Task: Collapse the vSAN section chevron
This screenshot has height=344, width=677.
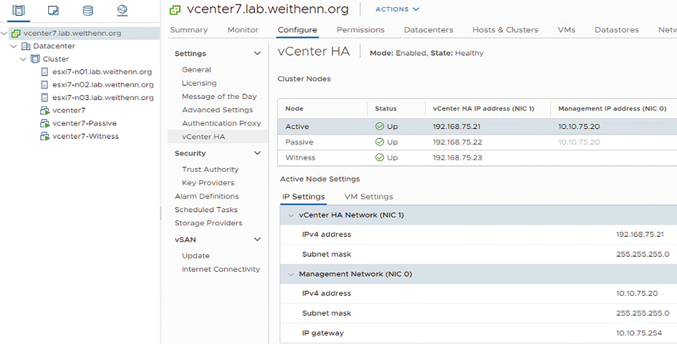Action: point(257,239)
